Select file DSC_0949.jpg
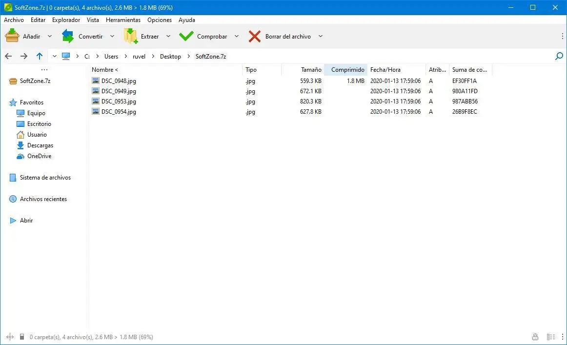 (x=119, y=91)
